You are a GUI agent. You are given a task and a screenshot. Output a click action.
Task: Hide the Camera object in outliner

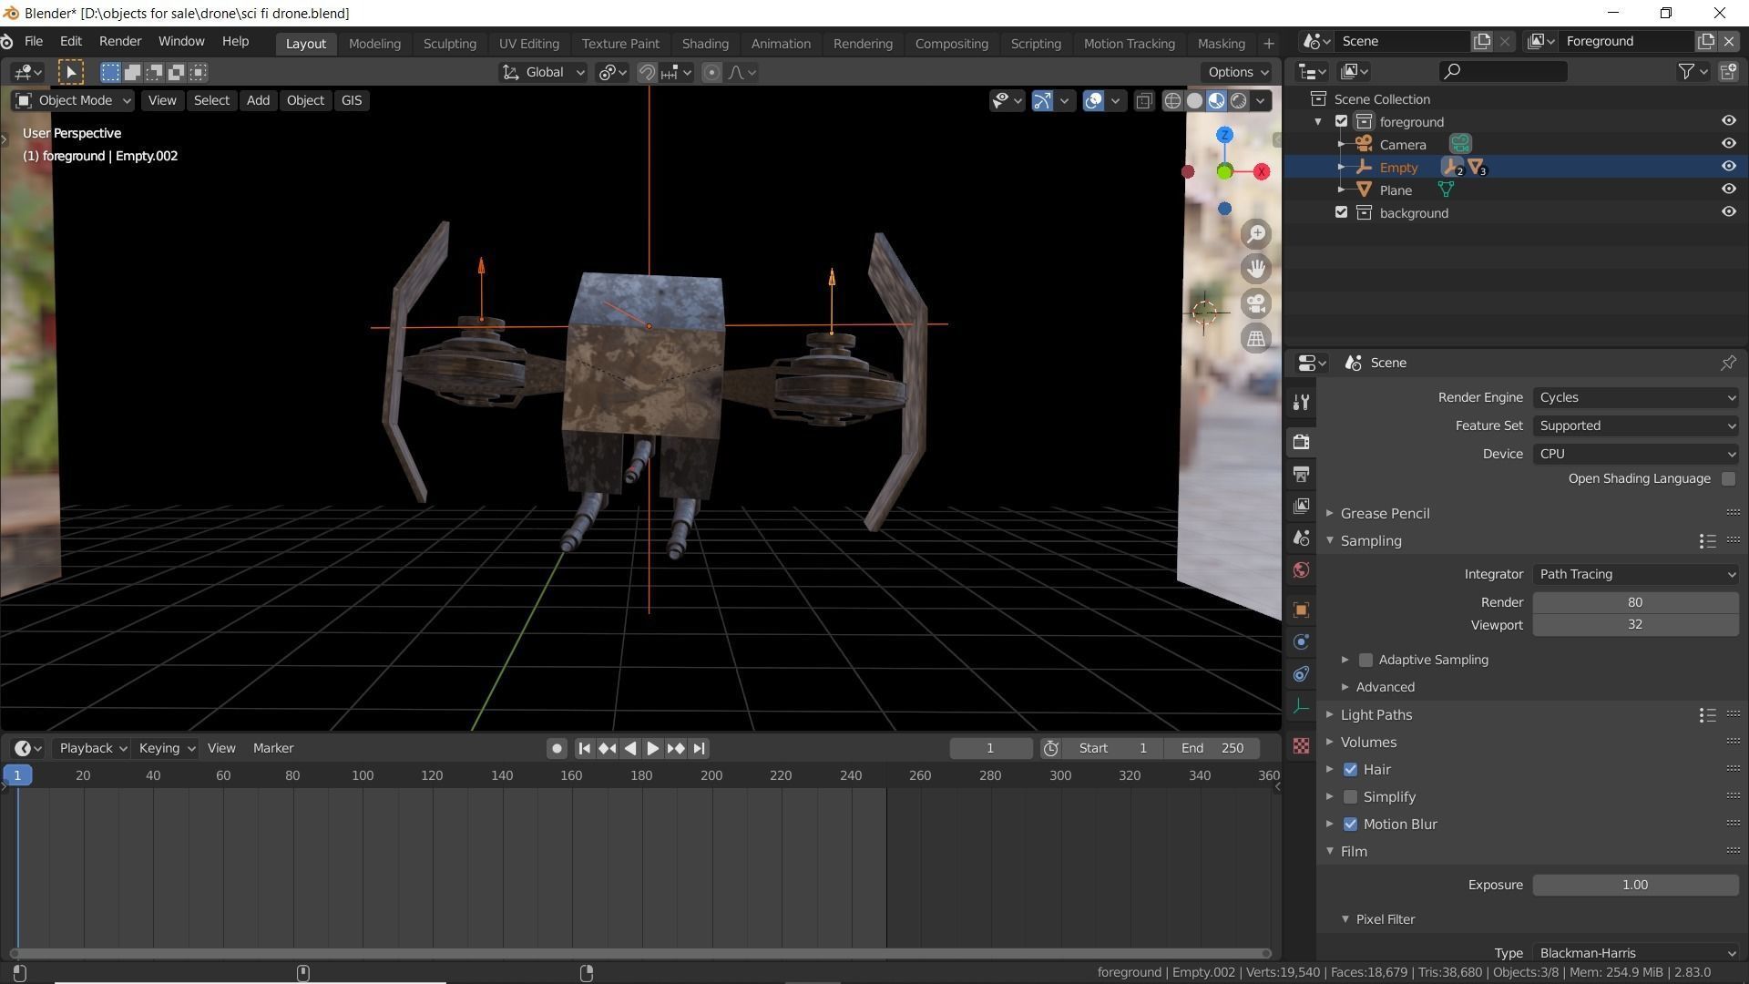tap(1728, 143)
